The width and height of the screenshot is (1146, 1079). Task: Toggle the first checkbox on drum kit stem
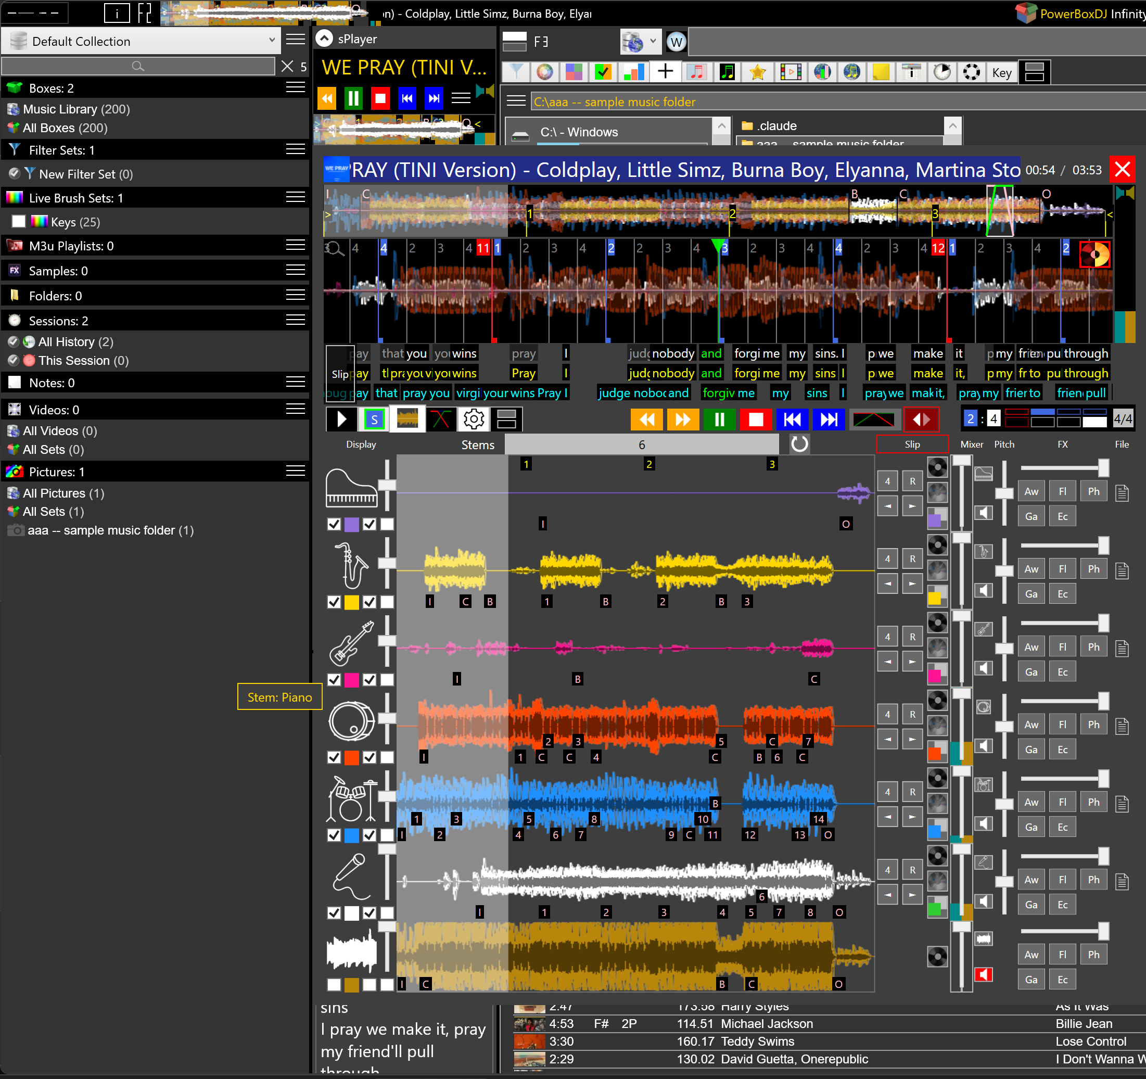coord(334,834)
